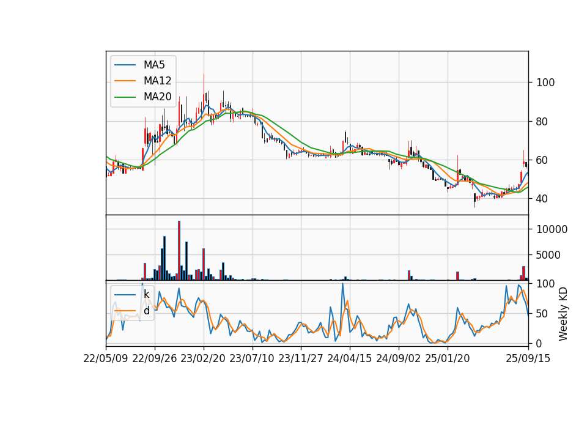Click the 23/02/20 date tick label
The image size is (587, 422).
(203, 359)
